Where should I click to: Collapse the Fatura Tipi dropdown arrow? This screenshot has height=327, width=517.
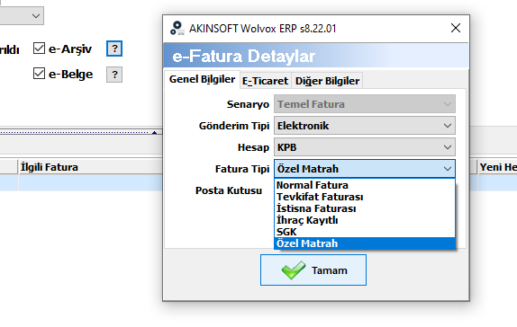(x=448, y=169)
